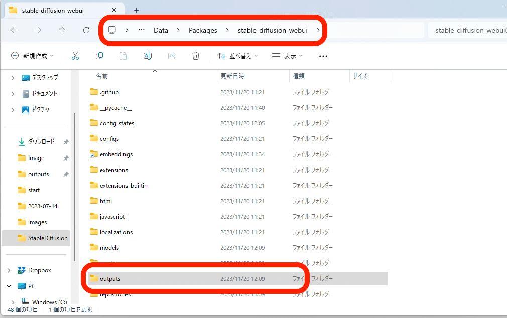
Task: Open the images folder in sidebar
Action: (x=32, y=222)
